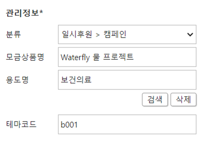
Task: Click the 테마코드 input field
Action: point(127,124)
